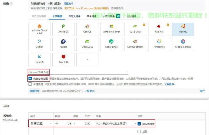This screenshot has height=135, width=209.
Task: Click the system disk capacity field showing 40
Action: (x=61, y=124)
